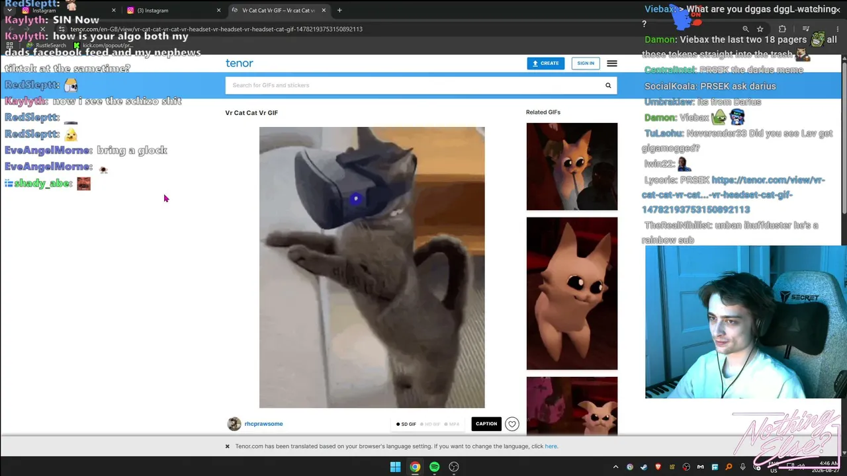Click the search magnifier icon on Tenor
Viewport: 847px width, 476px height.
pos(608,85)
